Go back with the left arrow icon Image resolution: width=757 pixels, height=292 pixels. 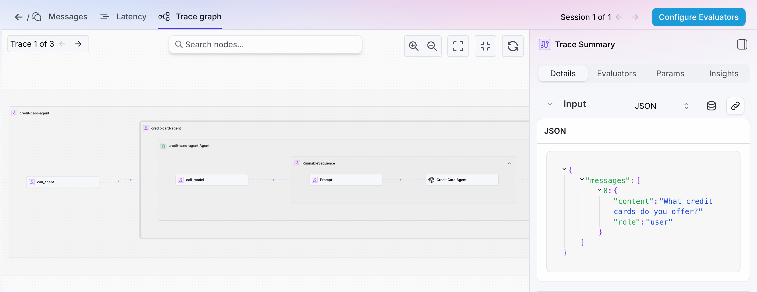click(18, 17)
